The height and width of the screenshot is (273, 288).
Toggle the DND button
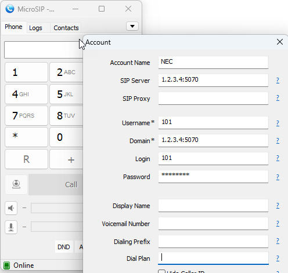pos(64,247)
